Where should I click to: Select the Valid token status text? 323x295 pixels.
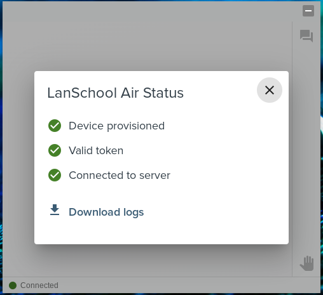pos(96,150)
